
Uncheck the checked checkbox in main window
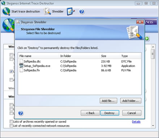click(11, 71)
